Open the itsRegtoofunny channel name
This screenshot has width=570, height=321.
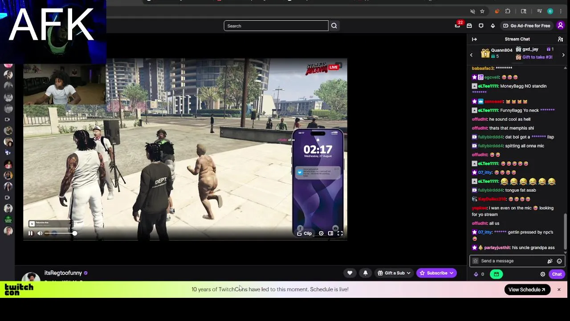point(63,273)
